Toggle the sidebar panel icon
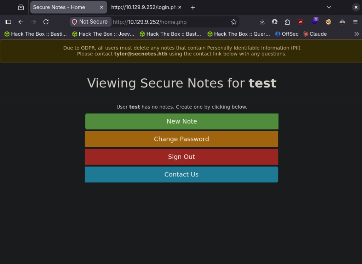This screenshot has height=264, width=362. click(8, 22)
